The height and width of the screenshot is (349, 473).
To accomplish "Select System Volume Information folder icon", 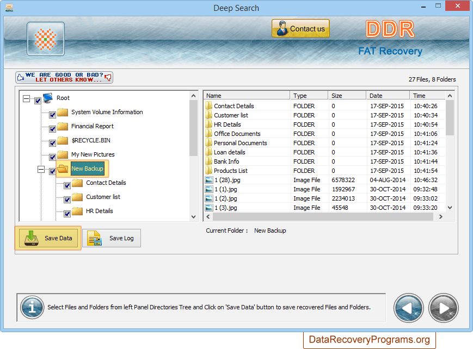I will point(63,112).
